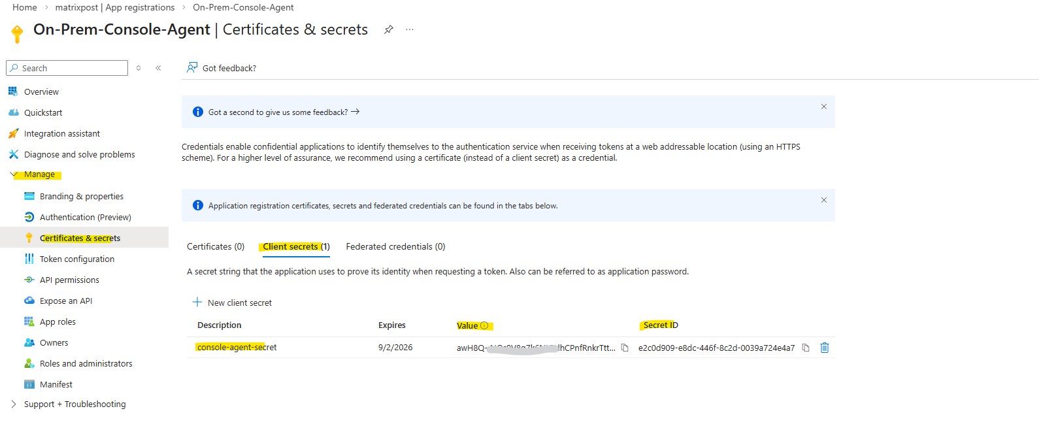Collapse the left navigation menu
Viewport: 1039px width, 443px height.
tap(158, 68)
